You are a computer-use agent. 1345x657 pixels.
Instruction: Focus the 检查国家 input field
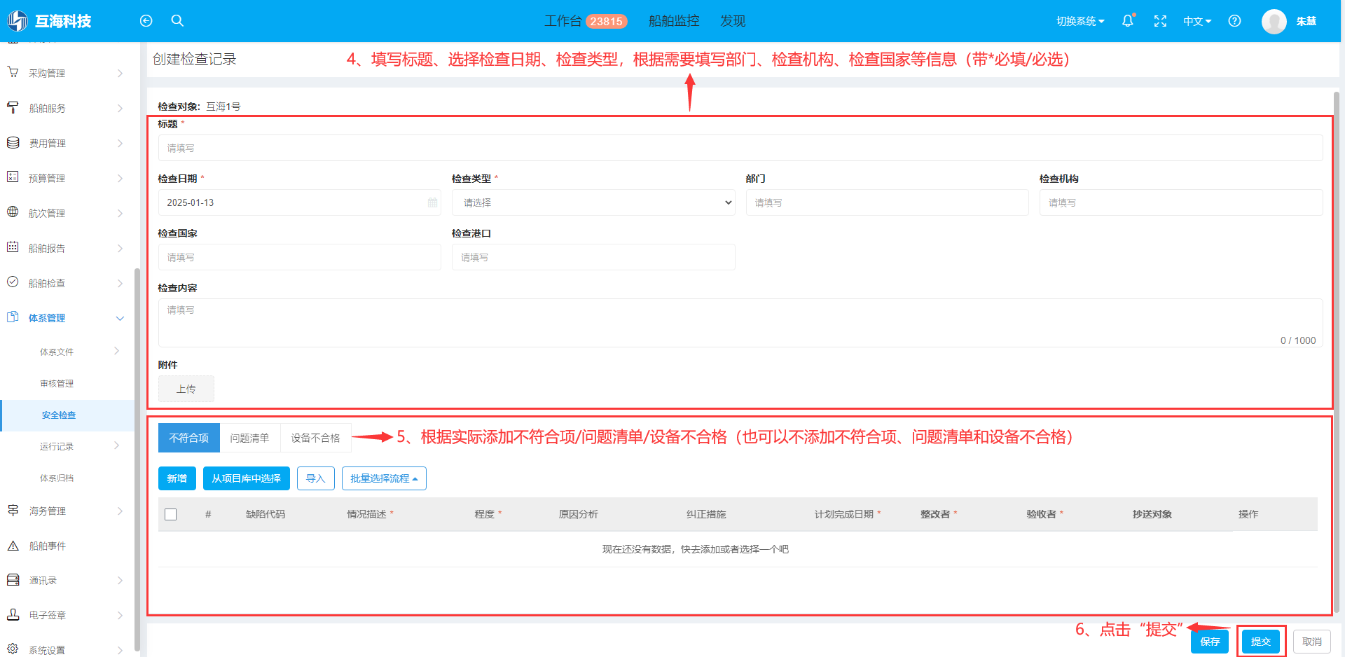point(300,257)
